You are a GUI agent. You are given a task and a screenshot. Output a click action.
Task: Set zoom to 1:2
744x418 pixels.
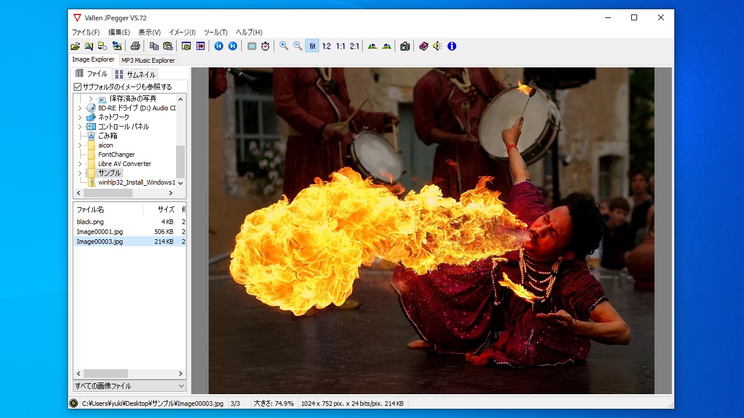[x=326, y=46]
